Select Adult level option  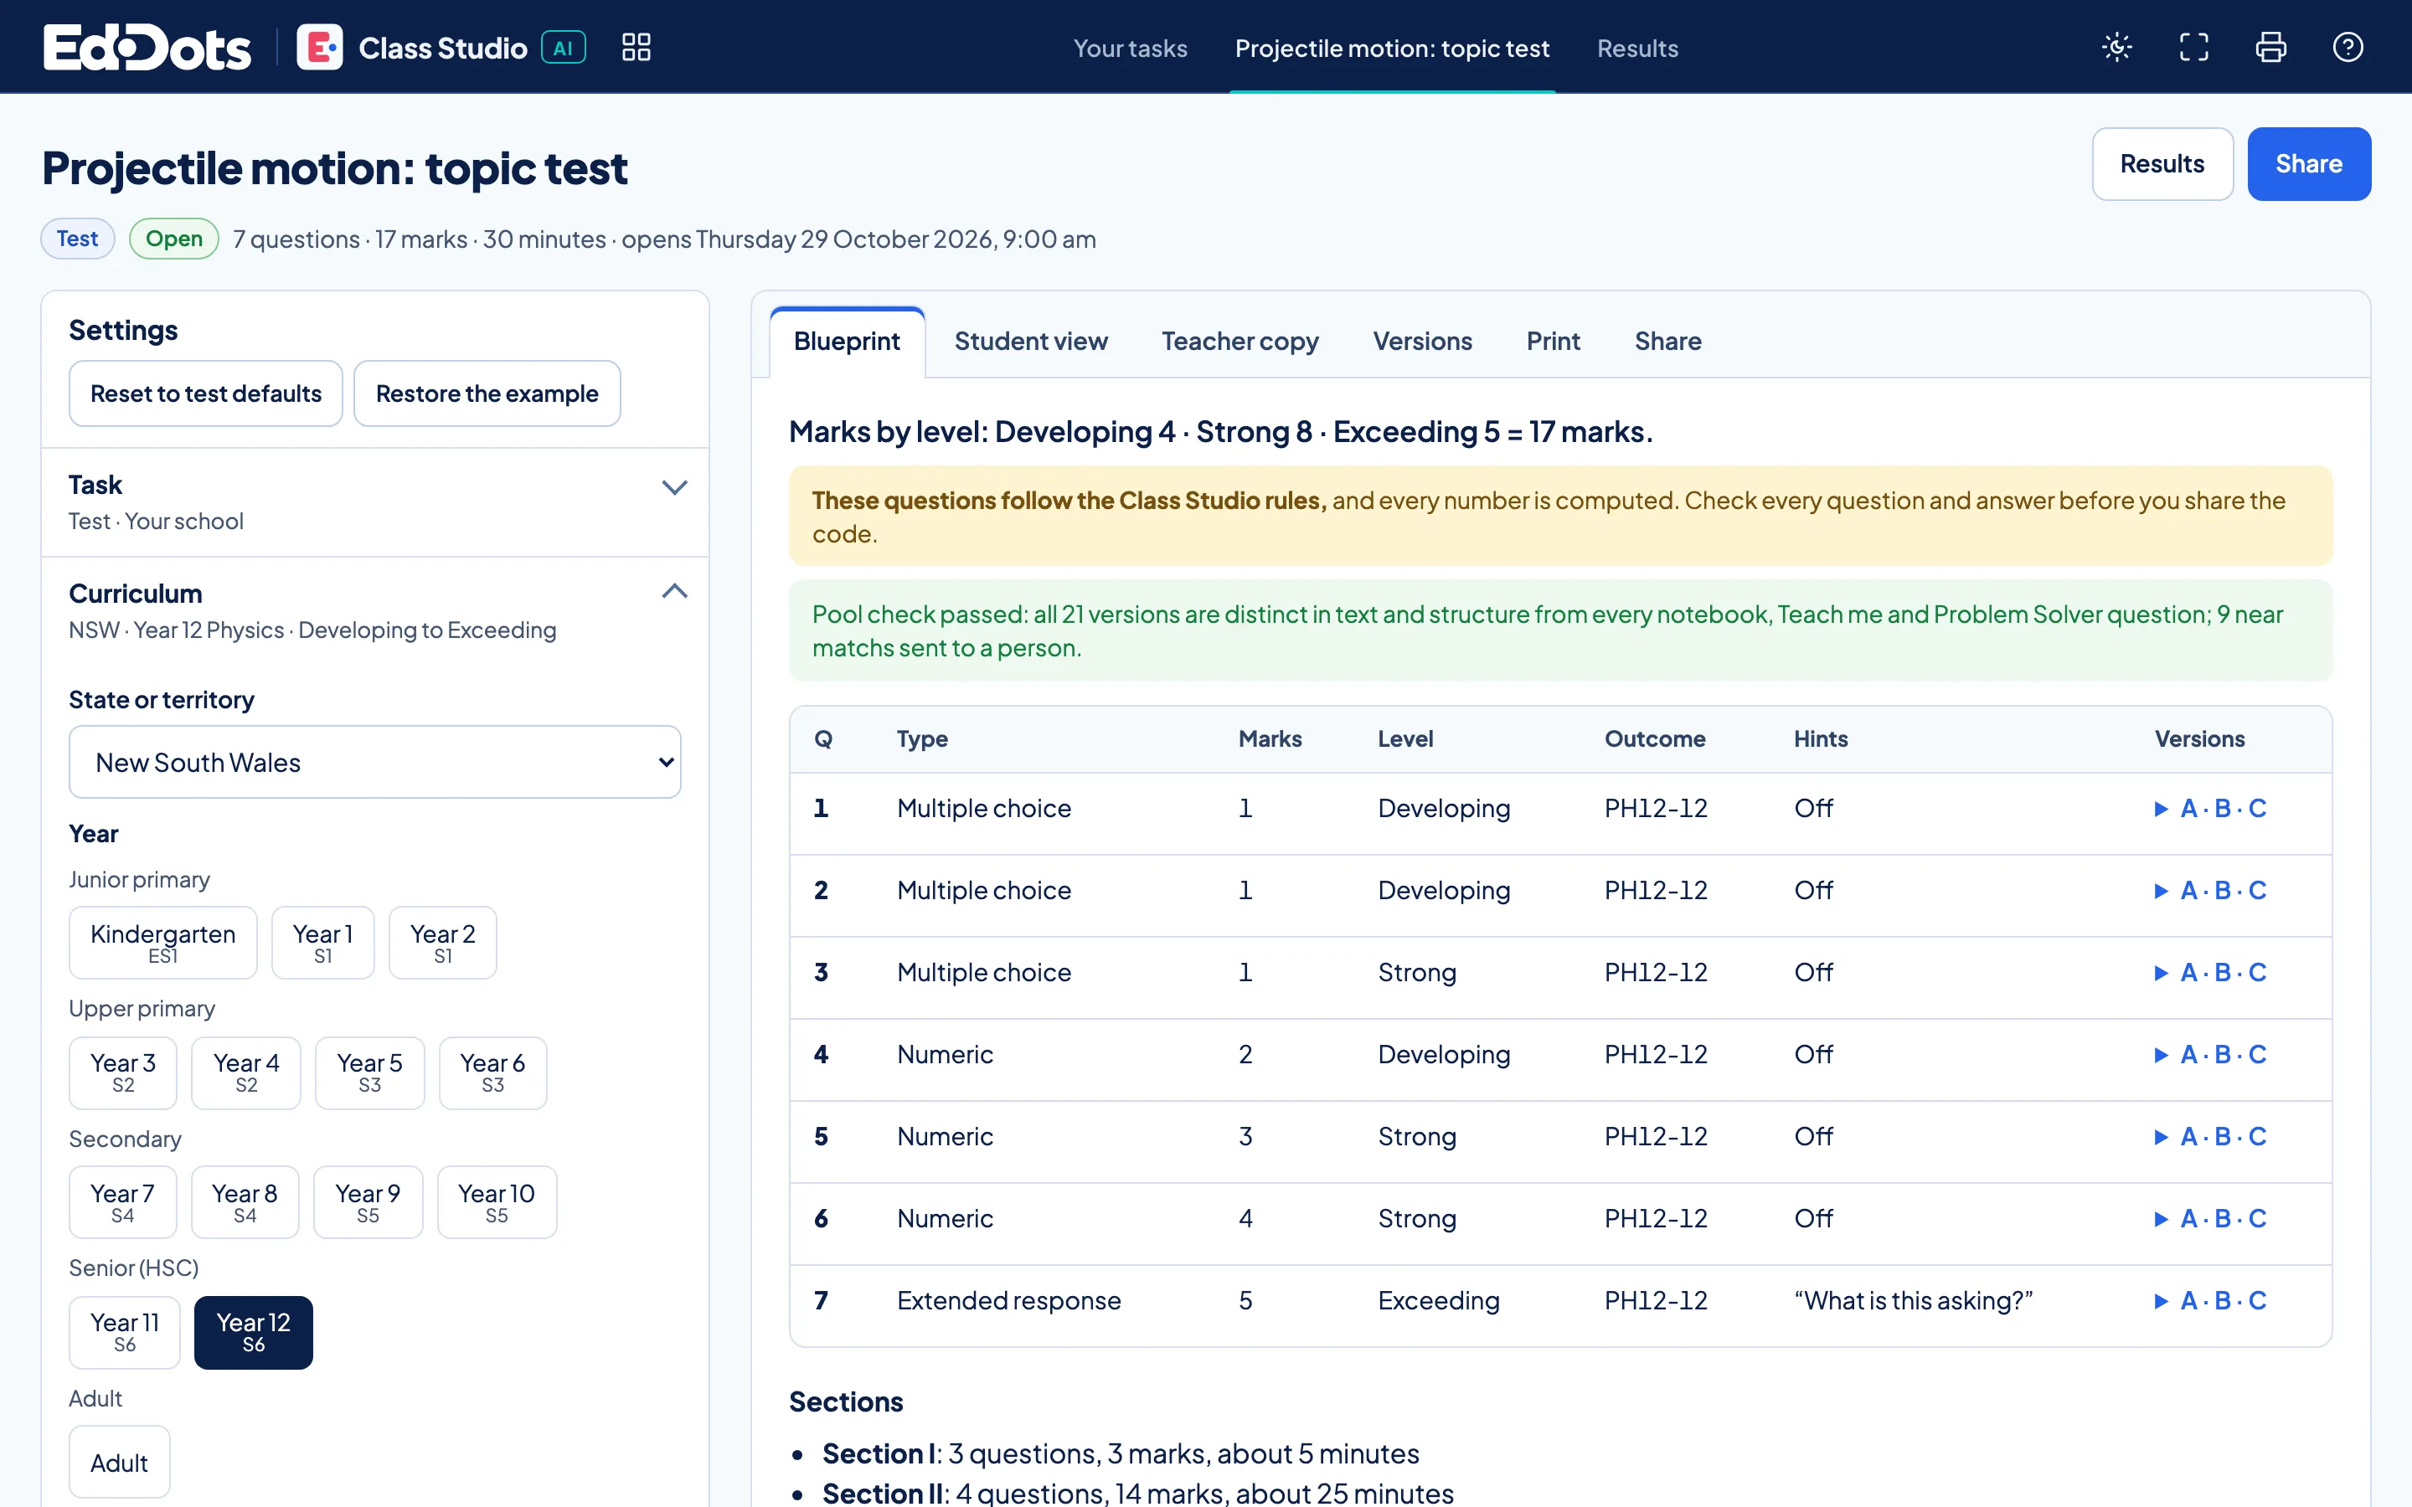click(x=120, y=1462)
